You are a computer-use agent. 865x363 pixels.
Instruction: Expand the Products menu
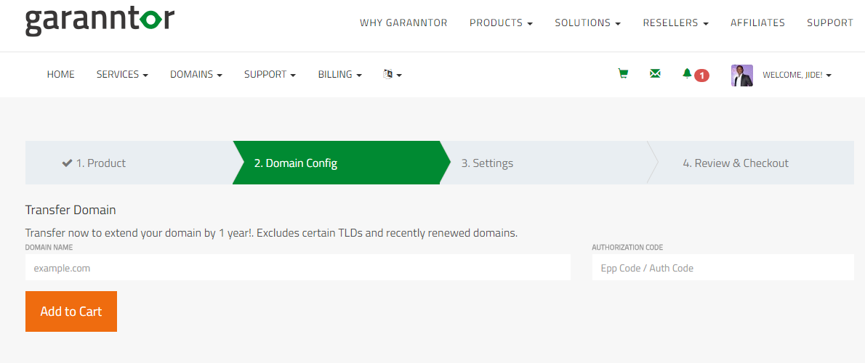501,23
